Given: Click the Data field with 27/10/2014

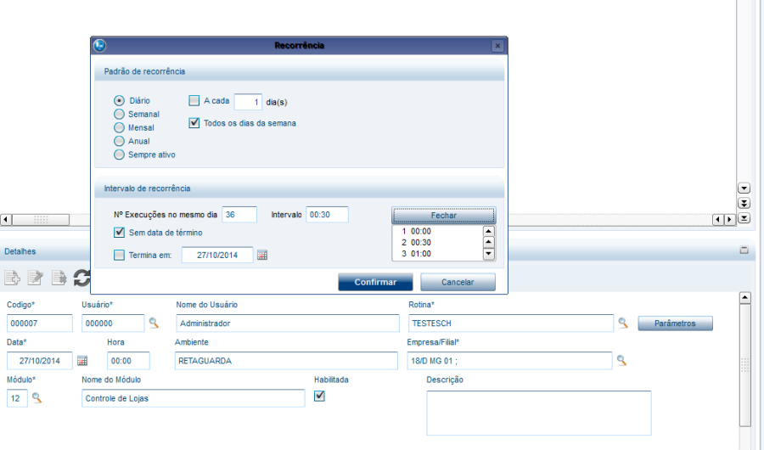Looking at the screenshot, I should (39, 361).
